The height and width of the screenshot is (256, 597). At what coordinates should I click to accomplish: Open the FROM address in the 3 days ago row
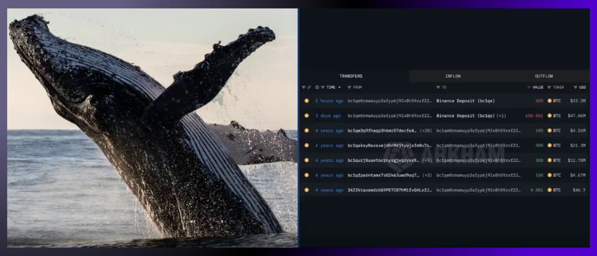coord(389,116)
